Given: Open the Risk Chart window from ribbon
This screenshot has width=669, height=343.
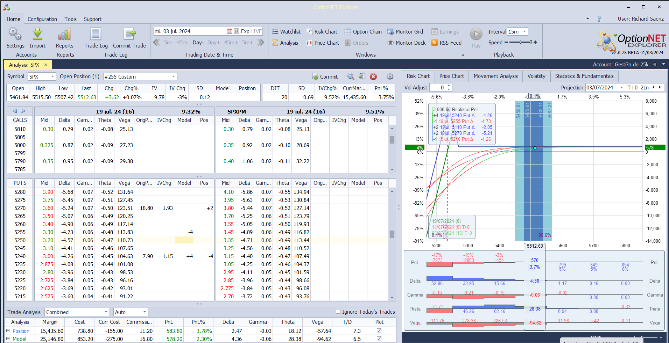Looking at the screenshot, I should (322, 32).
